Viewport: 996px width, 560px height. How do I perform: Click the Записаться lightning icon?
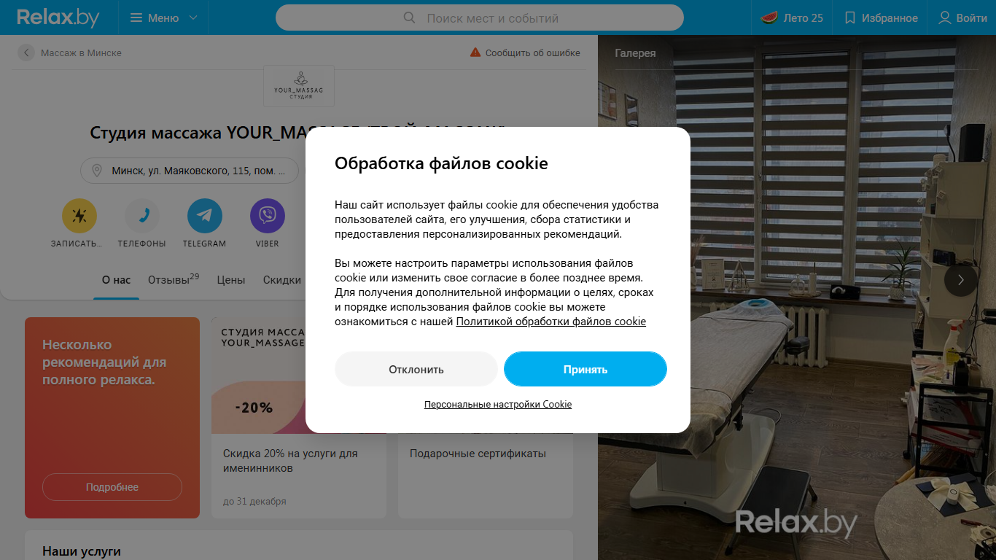[79, 216]
